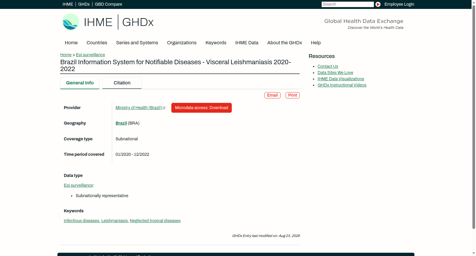Open the Epi surveillance data type link
476x256 pixels.
coord(78,185)
